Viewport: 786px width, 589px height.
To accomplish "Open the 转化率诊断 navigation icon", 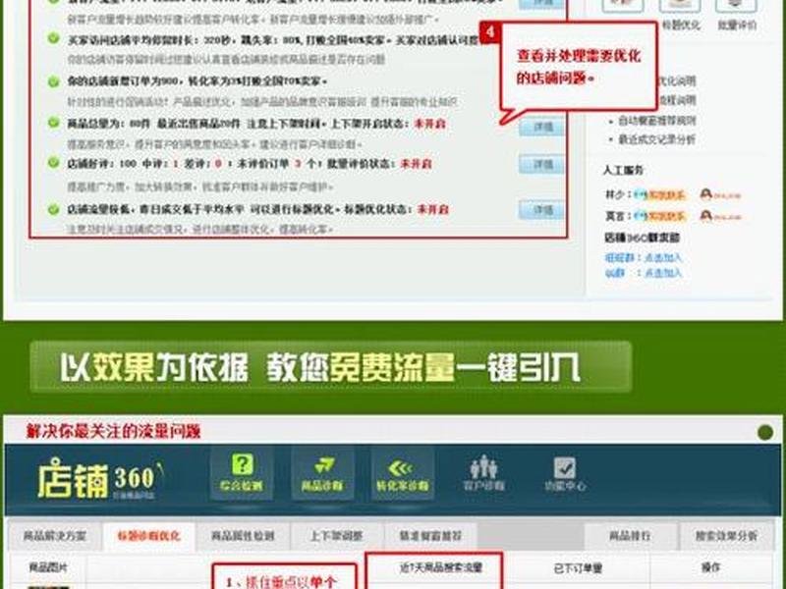I will (403, 473).
